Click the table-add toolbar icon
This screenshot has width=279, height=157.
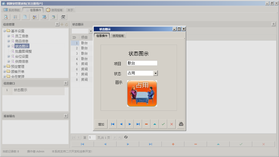click(53, 17)
